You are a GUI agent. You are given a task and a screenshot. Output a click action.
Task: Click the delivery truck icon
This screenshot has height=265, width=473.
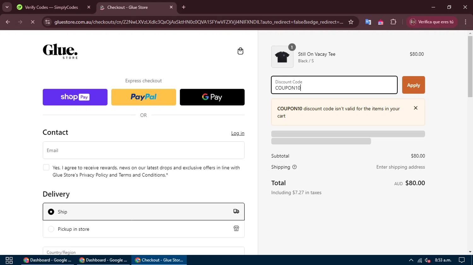[236, 211]
